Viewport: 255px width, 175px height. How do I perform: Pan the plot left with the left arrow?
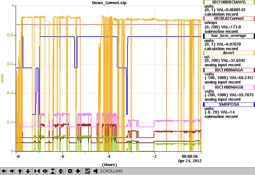(4, 171)
